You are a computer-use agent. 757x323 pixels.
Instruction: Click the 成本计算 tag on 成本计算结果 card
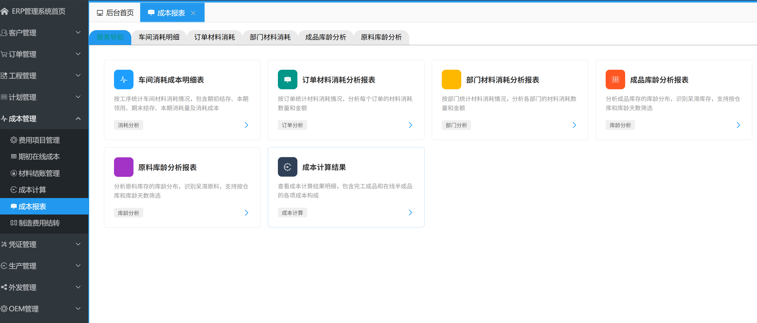coord(292,213)
